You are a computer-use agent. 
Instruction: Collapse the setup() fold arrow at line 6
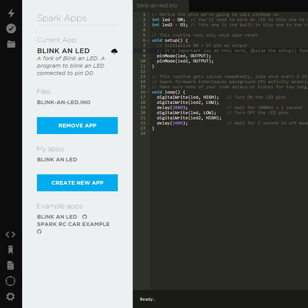[x=148, y=41]
